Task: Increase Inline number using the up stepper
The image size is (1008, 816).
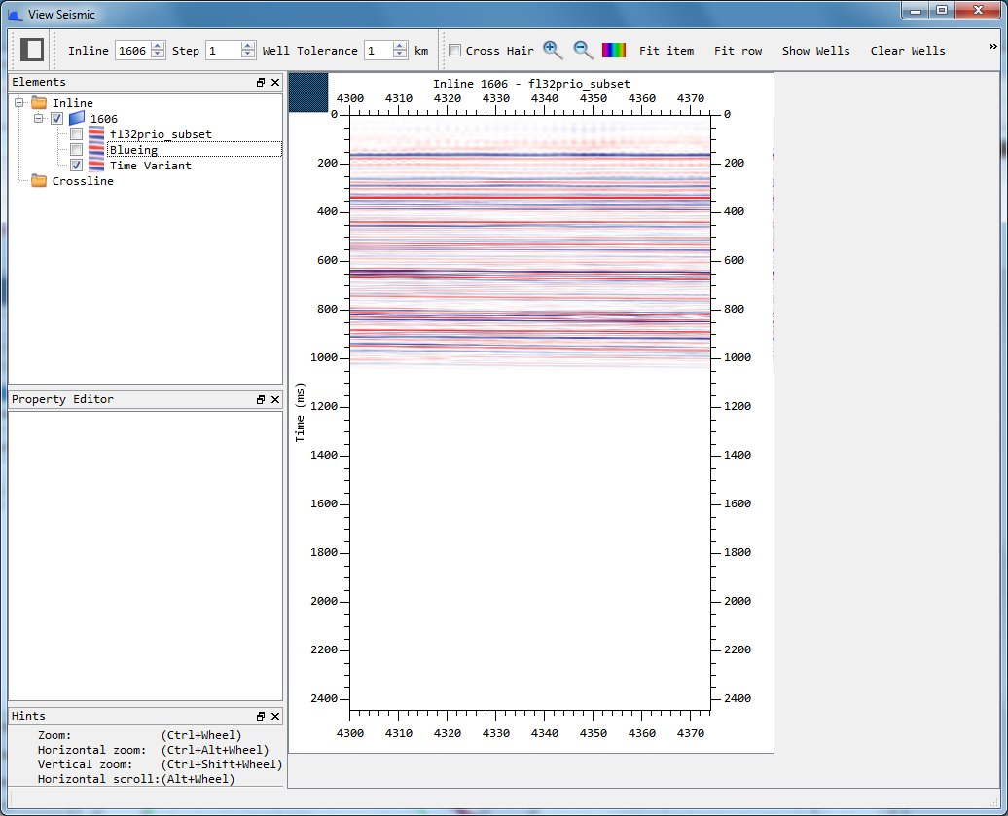Action: click(157, 45)
